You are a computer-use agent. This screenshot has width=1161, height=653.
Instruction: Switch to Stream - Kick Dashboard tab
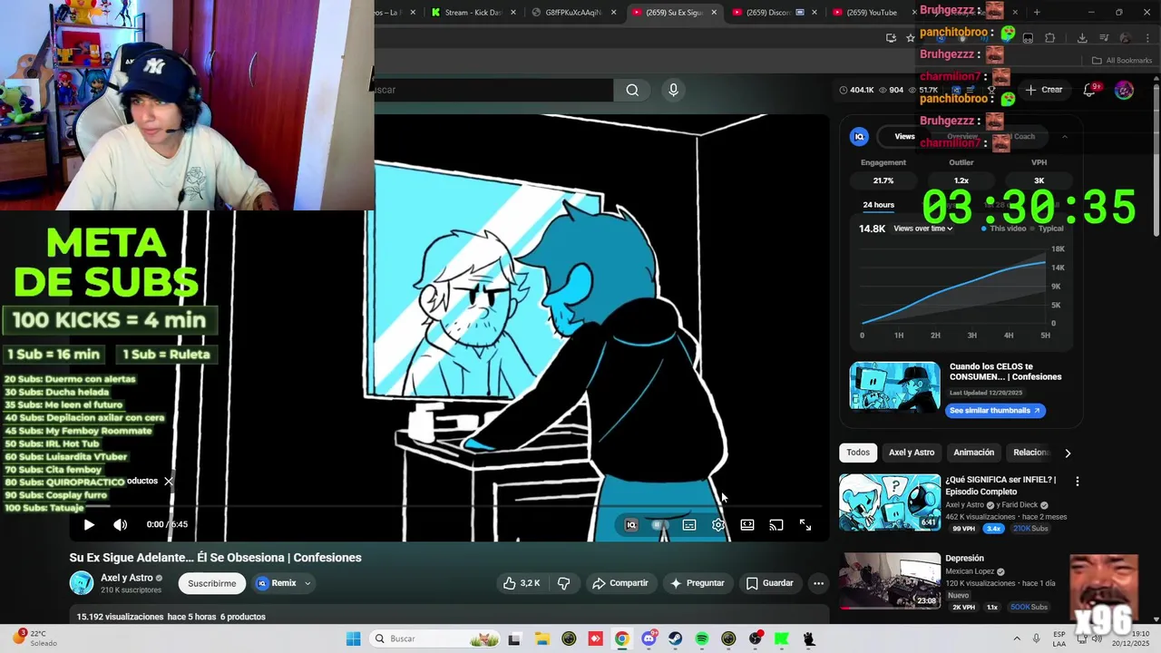473,13
